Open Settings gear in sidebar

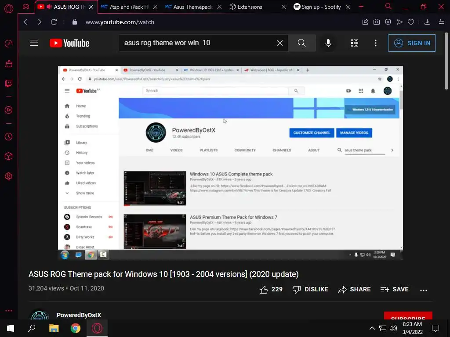coord(9,176)
